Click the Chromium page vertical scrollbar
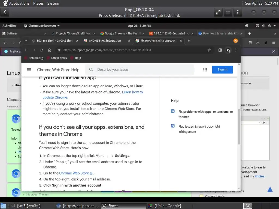This screenshot has width=279, height=209. pos(239,127)
